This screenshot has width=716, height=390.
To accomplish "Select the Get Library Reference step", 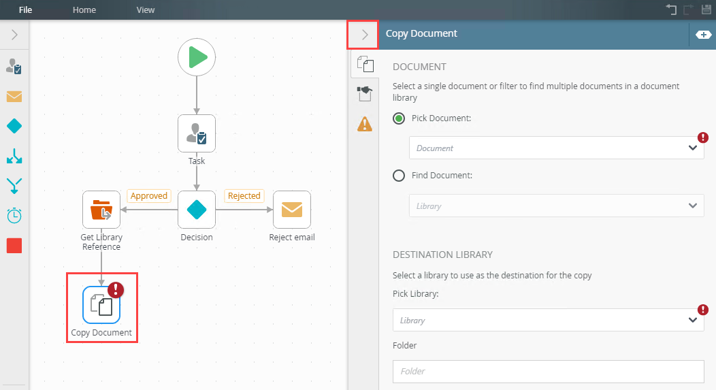I will pos(101,210).
